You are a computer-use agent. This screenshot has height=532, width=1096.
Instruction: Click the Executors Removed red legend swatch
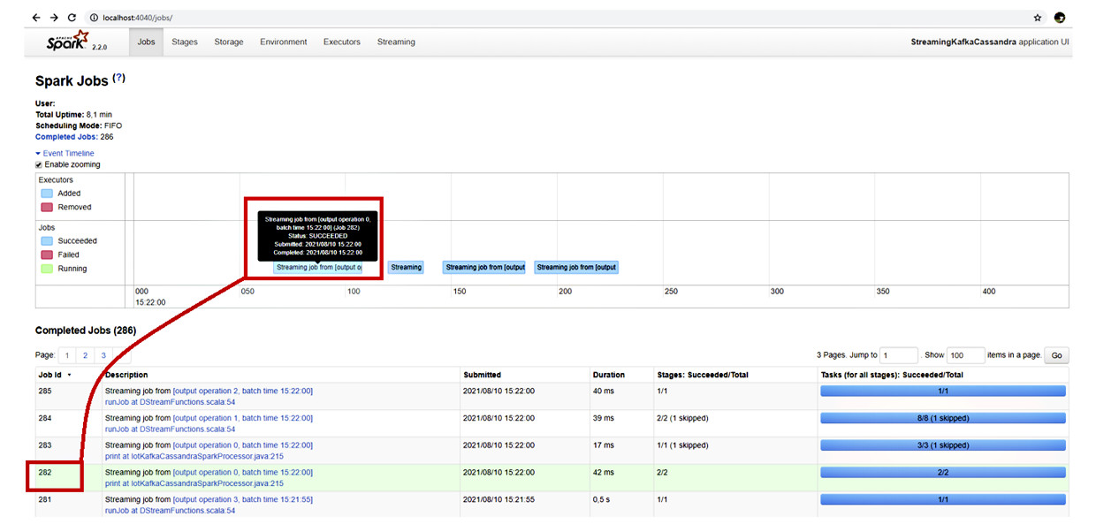[x=46, y=207]
